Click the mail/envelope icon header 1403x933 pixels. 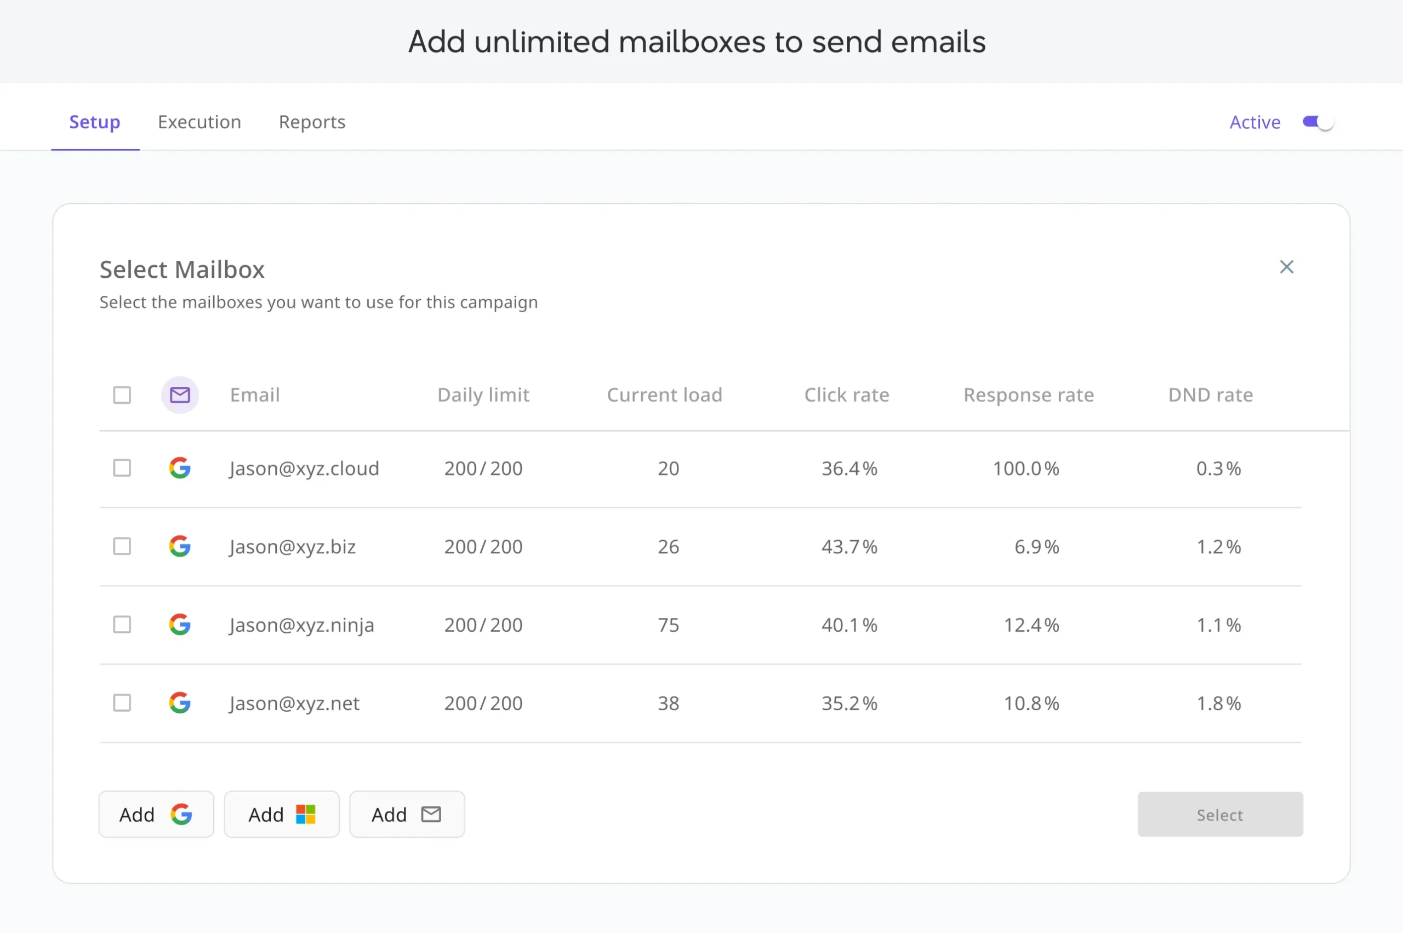click(180, 393)
